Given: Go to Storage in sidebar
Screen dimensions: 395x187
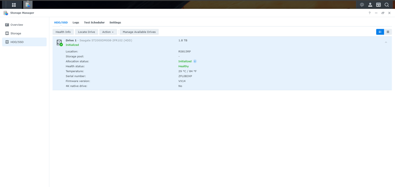Looking at the screenshot, I should [24, 33].
